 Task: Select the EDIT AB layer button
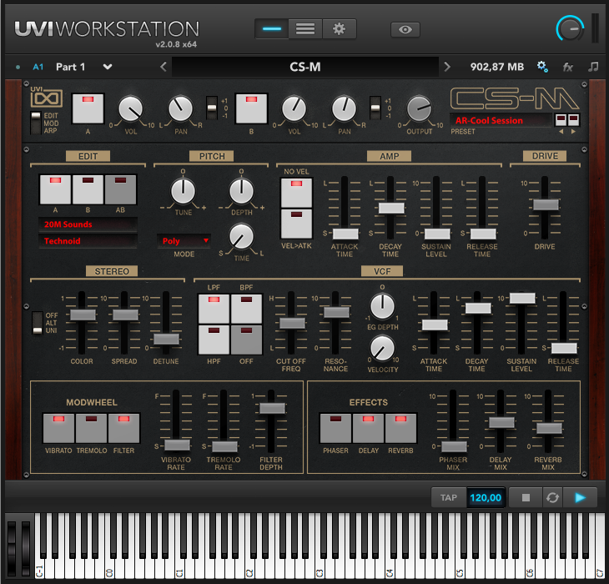[120, 189]
